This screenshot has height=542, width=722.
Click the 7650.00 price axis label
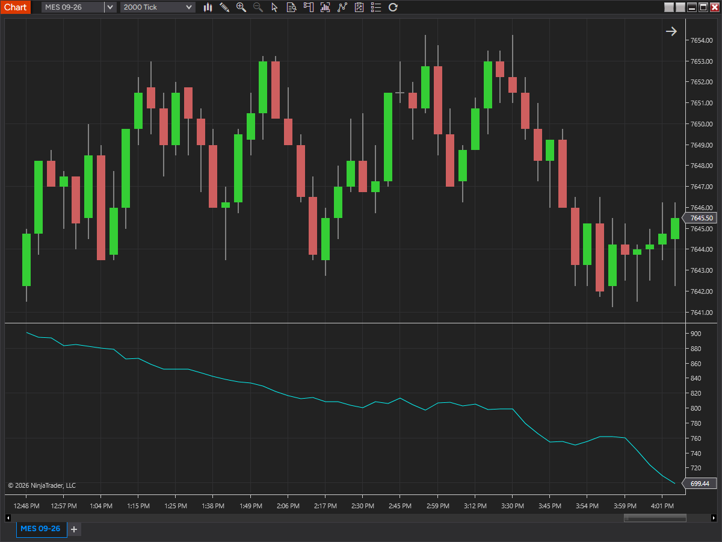click(701, 124)
